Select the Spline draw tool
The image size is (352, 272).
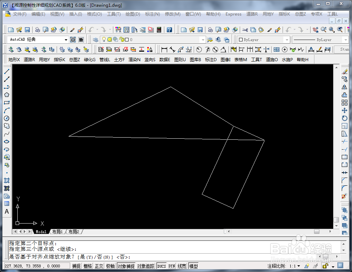[7, 134]
